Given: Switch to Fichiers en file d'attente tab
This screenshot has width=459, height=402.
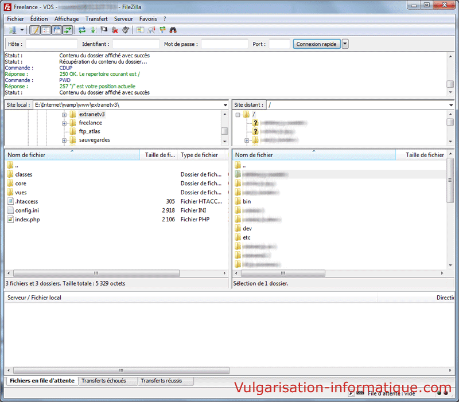Looking at the screenshot, I should 42,381.
